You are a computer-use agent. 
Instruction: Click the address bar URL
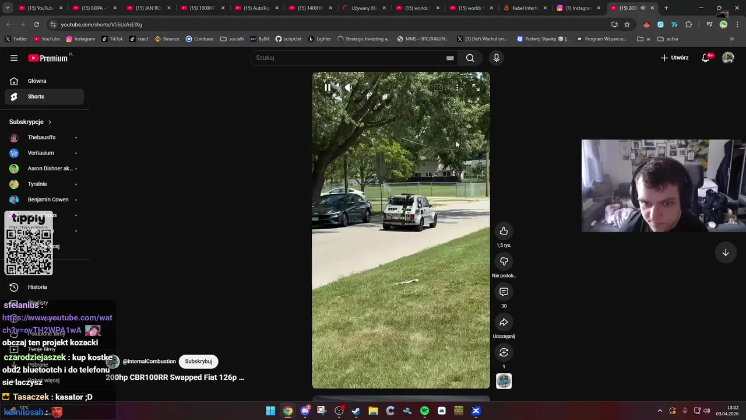pos(101,24)
